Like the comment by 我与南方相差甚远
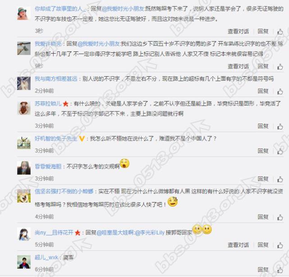The image size is (289, 277). 280,91
